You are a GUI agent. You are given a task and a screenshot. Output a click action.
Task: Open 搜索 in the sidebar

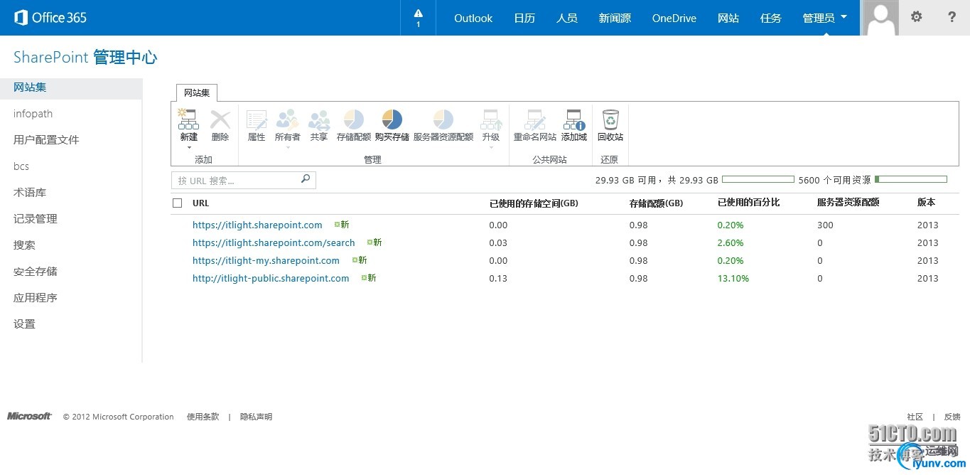(x=24, y=245)
